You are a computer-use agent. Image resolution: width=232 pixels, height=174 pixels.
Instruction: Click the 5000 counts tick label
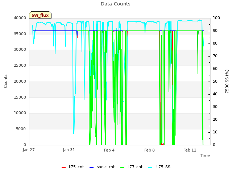[x=21, y=129]
